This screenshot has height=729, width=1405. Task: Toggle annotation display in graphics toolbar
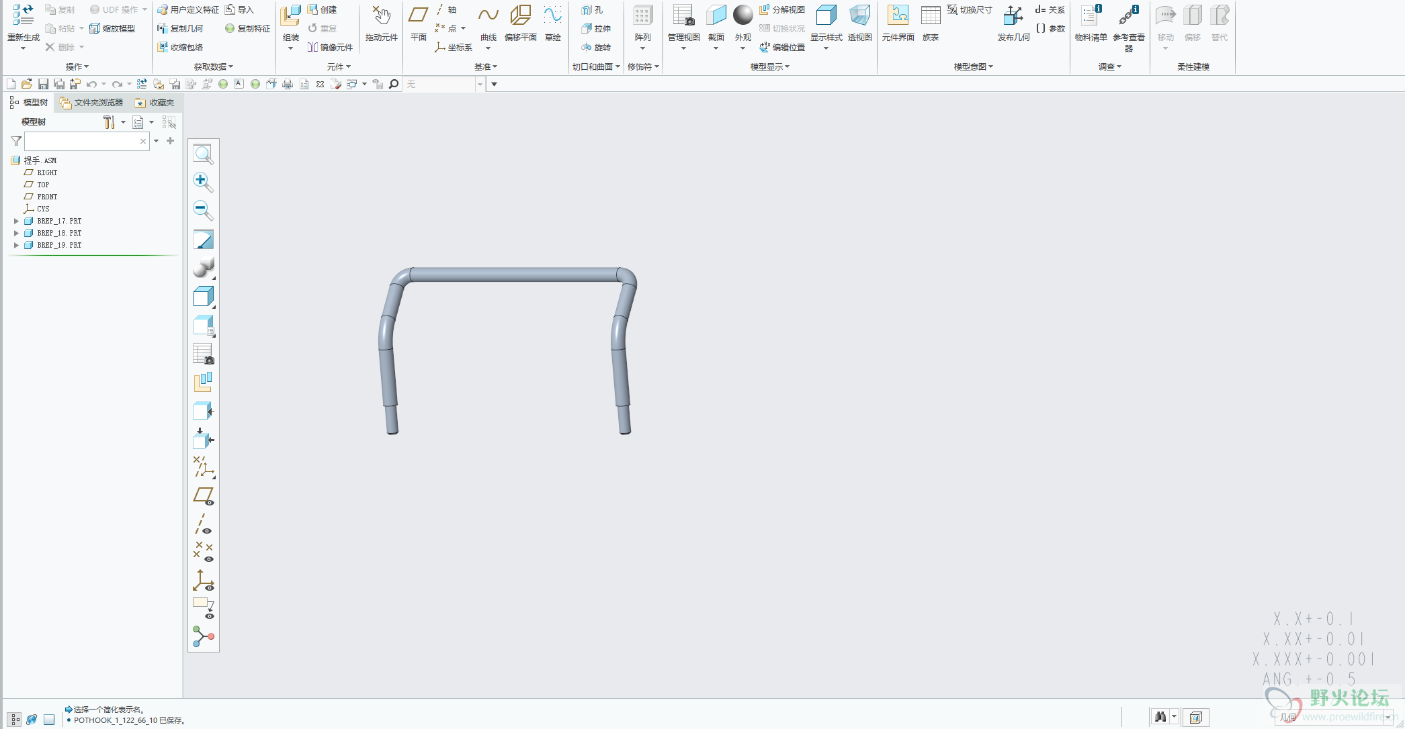pyautogui.click(x=203, y=608)
